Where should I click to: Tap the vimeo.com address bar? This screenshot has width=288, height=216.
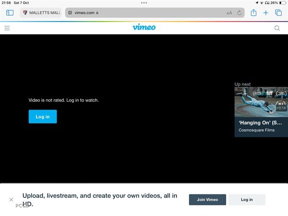click(155, 12)
